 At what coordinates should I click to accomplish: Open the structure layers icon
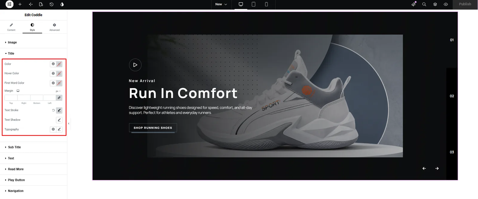(435, 4)
